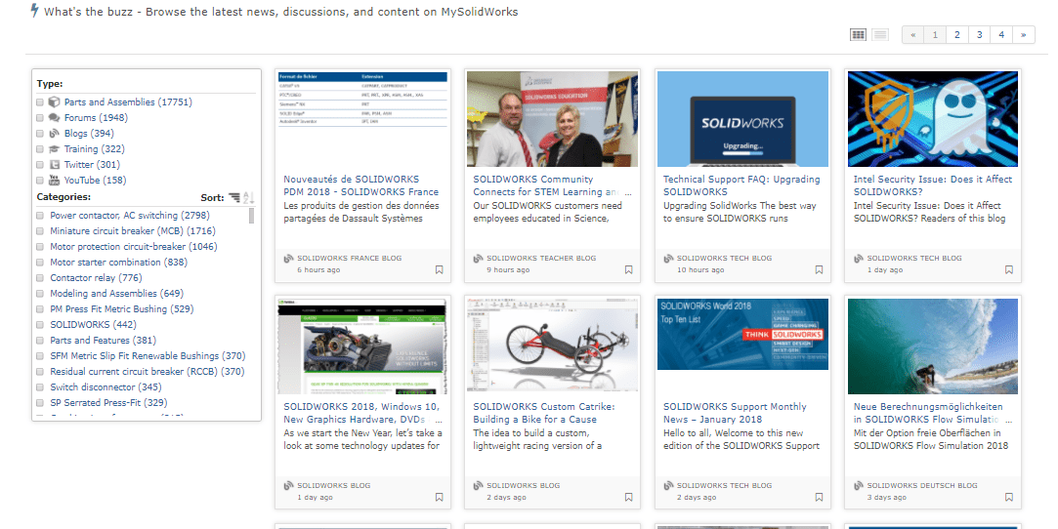The image size is (1058, 529).
Task: Check Motor protection circuit-breaker category
Action: (x=40, y=247)
